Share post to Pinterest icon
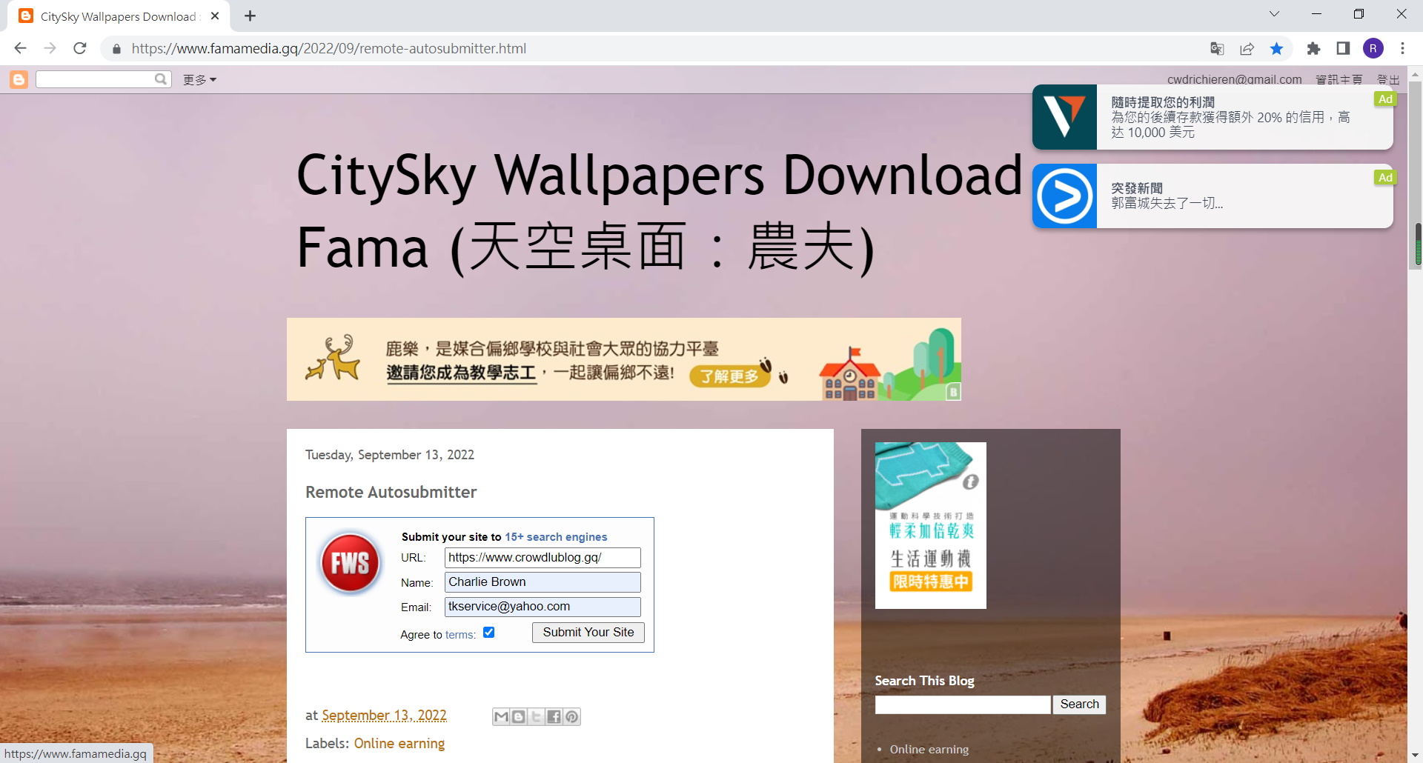Viewport: 1423px width, 763px height. (571, 716)
